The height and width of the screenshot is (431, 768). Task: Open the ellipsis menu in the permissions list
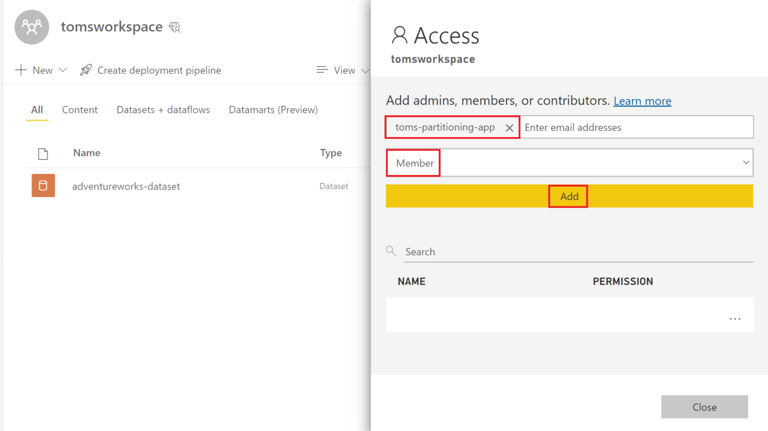(735, 318)
